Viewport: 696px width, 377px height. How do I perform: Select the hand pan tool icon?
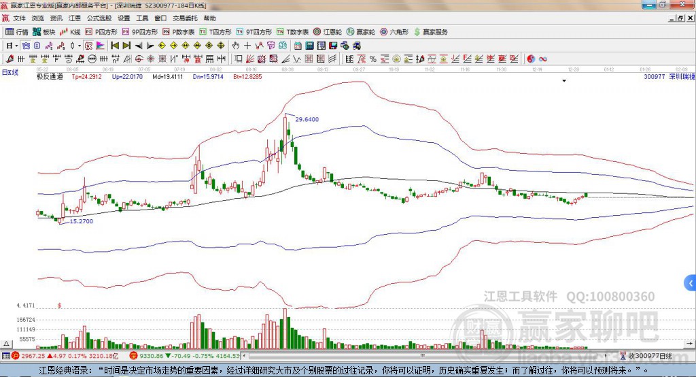(x=235, y=46)
